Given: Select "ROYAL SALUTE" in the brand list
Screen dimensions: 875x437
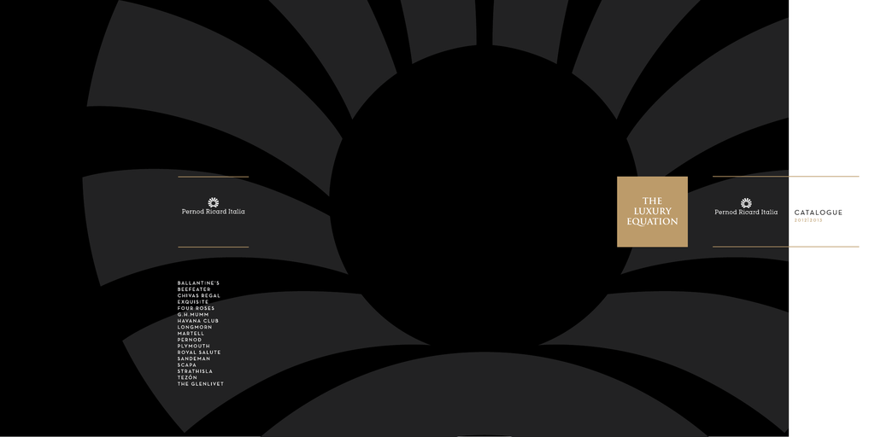Looking at the screenshot, I should pyautogui.click(x=199, y=353).
